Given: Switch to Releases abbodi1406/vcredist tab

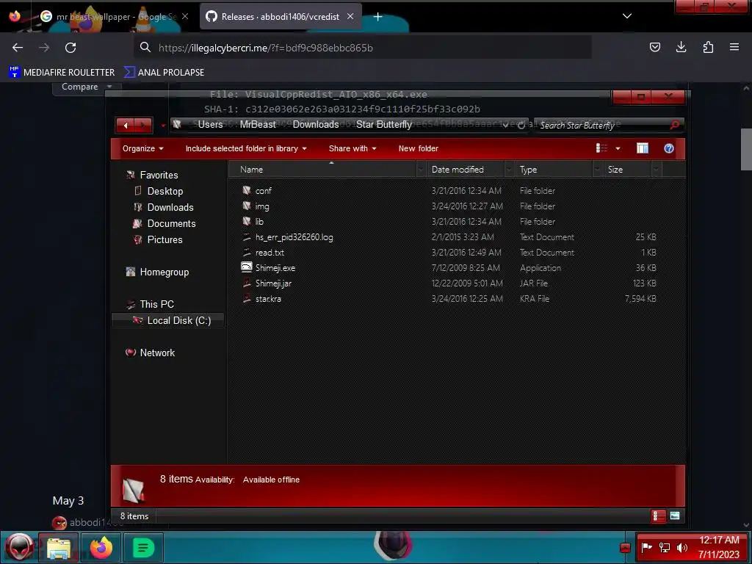Looking at the screenshot, I should click(x=280, y=17).
